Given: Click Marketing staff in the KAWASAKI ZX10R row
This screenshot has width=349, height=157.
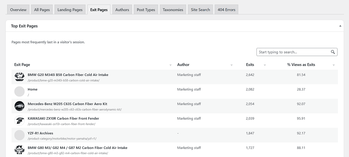Looking at the screenshot, I should [189, 118].
